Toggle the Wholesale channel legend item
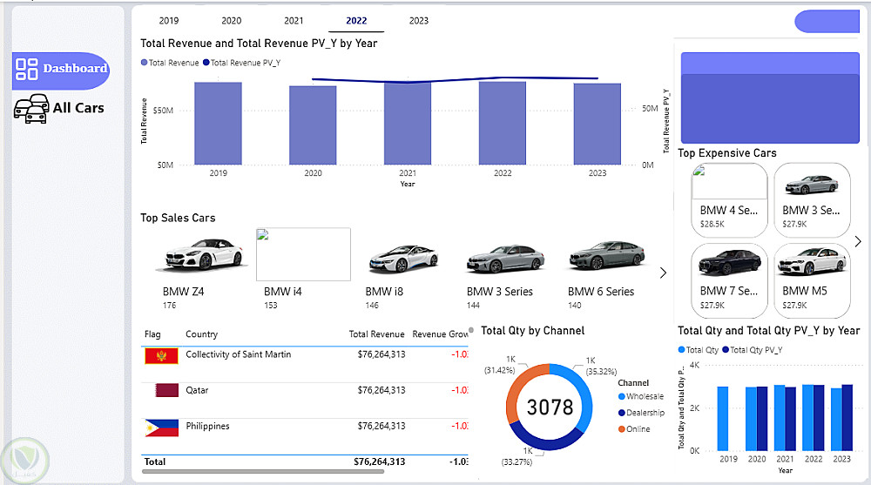The width and height of the screenshot is (871, 485). [x=645, y=396]
